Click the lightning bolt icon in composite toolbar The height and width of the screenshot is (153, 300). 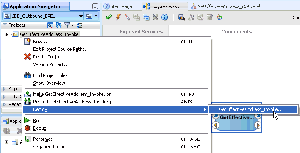[118, 17]
